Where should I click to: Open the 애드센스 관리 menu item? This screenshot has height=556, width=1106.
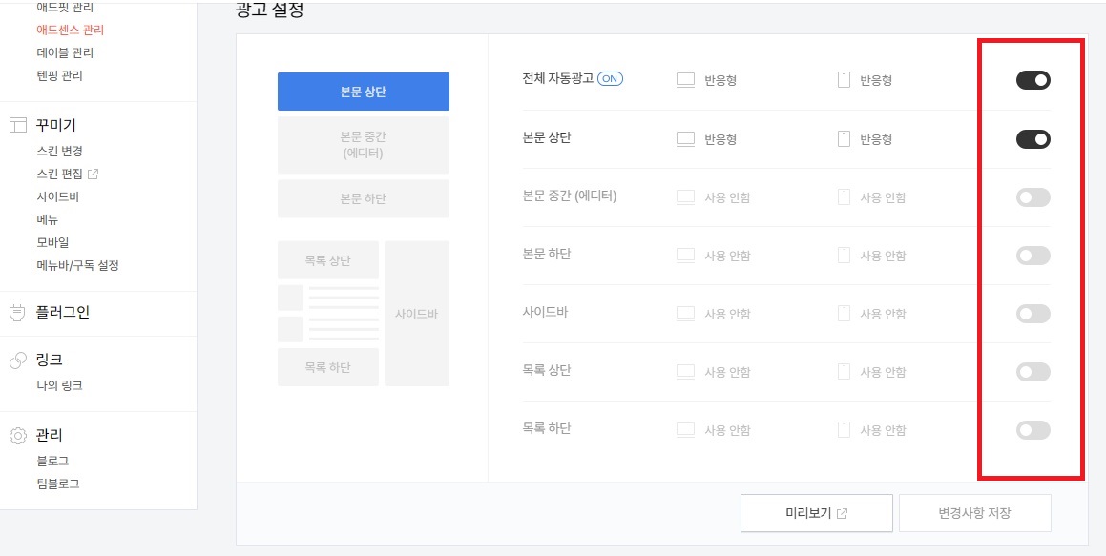click(71, 31)
